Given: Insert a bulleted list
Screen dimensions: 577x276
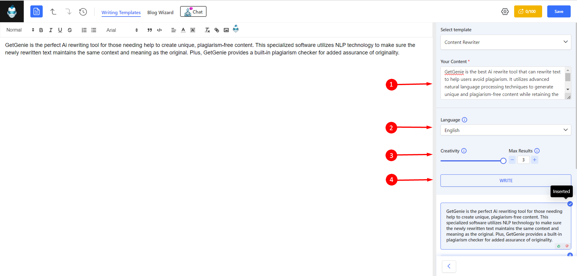Looking at the screenshot, I should [94, 30].
